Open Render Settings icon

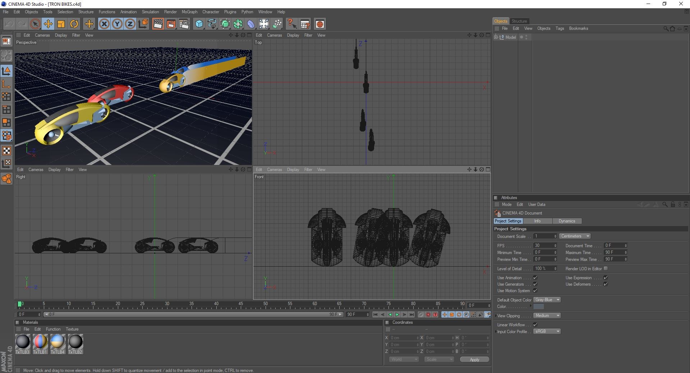click(x=184, y=24)
